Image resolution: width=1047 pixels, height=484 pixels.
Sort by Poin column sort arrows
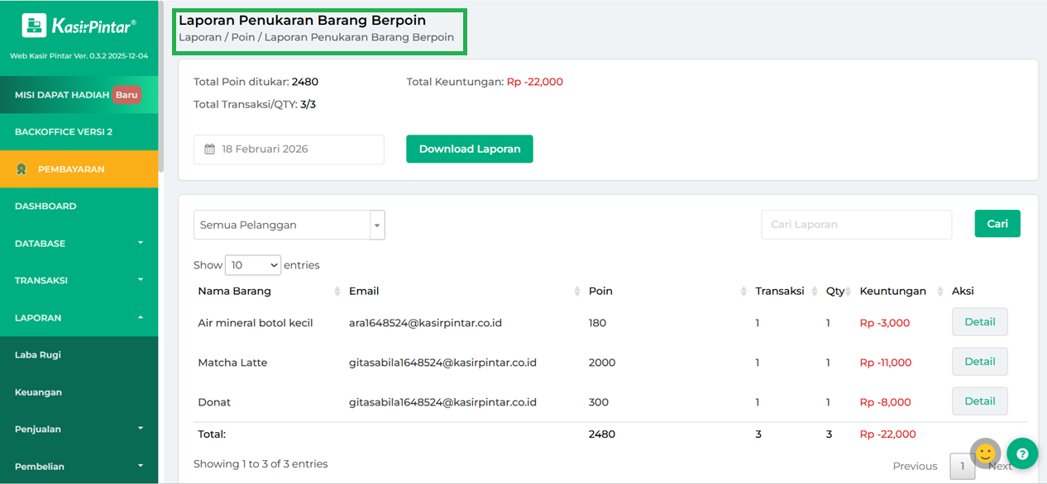(x=743, y=292)
